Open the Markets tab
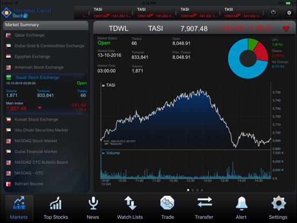This screenshot has height=223, width=297. pyautogui.click(x=19, y=208)
